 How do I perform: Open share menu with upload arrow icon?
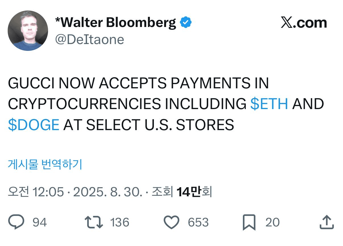(x=327, y=222)
